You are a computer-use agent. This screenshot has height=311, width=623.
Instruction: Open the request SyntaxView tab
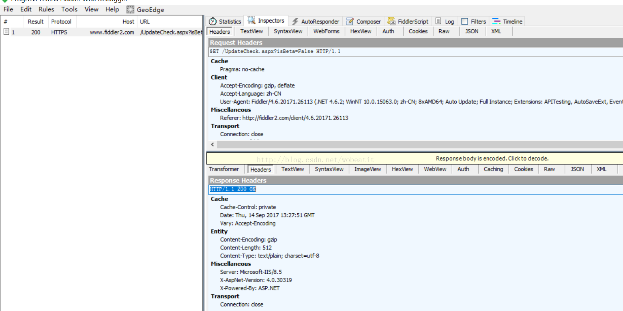pos(288,31)
